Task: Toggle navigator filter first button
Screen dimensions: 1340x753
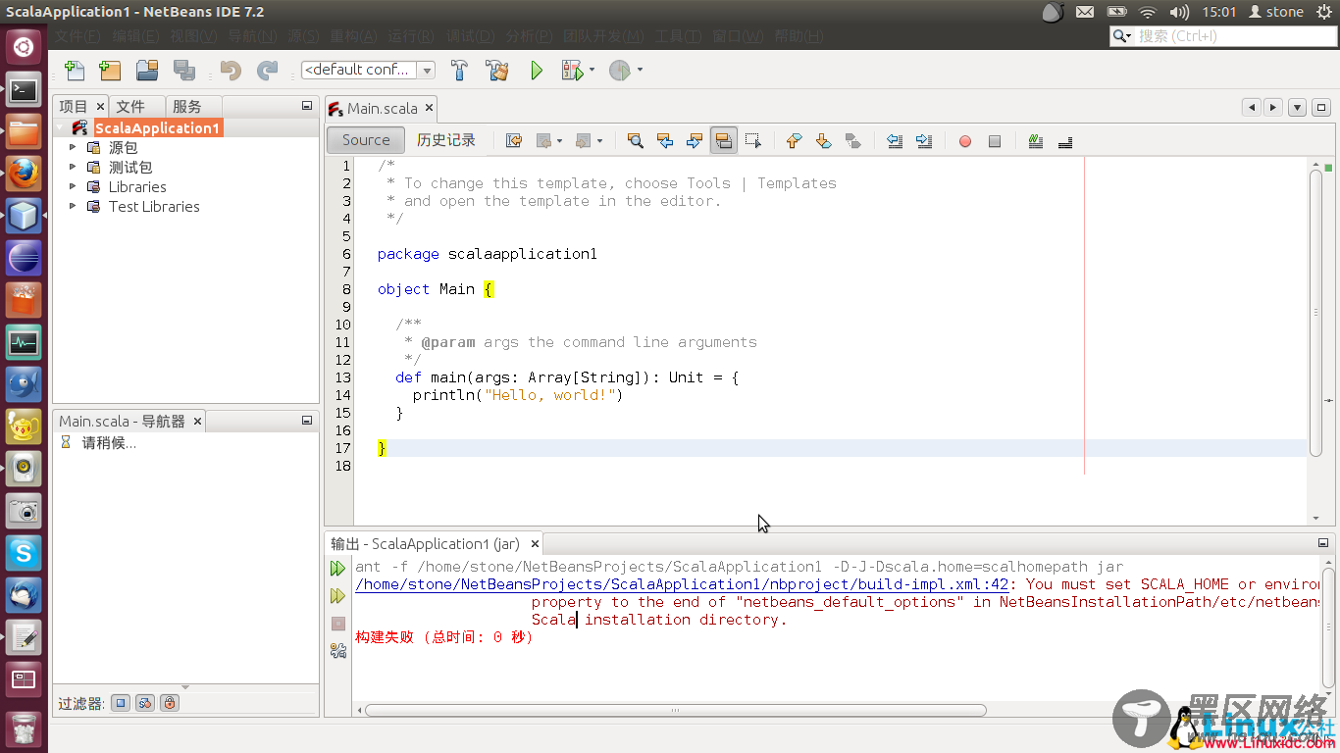Action: coord(121,703)
